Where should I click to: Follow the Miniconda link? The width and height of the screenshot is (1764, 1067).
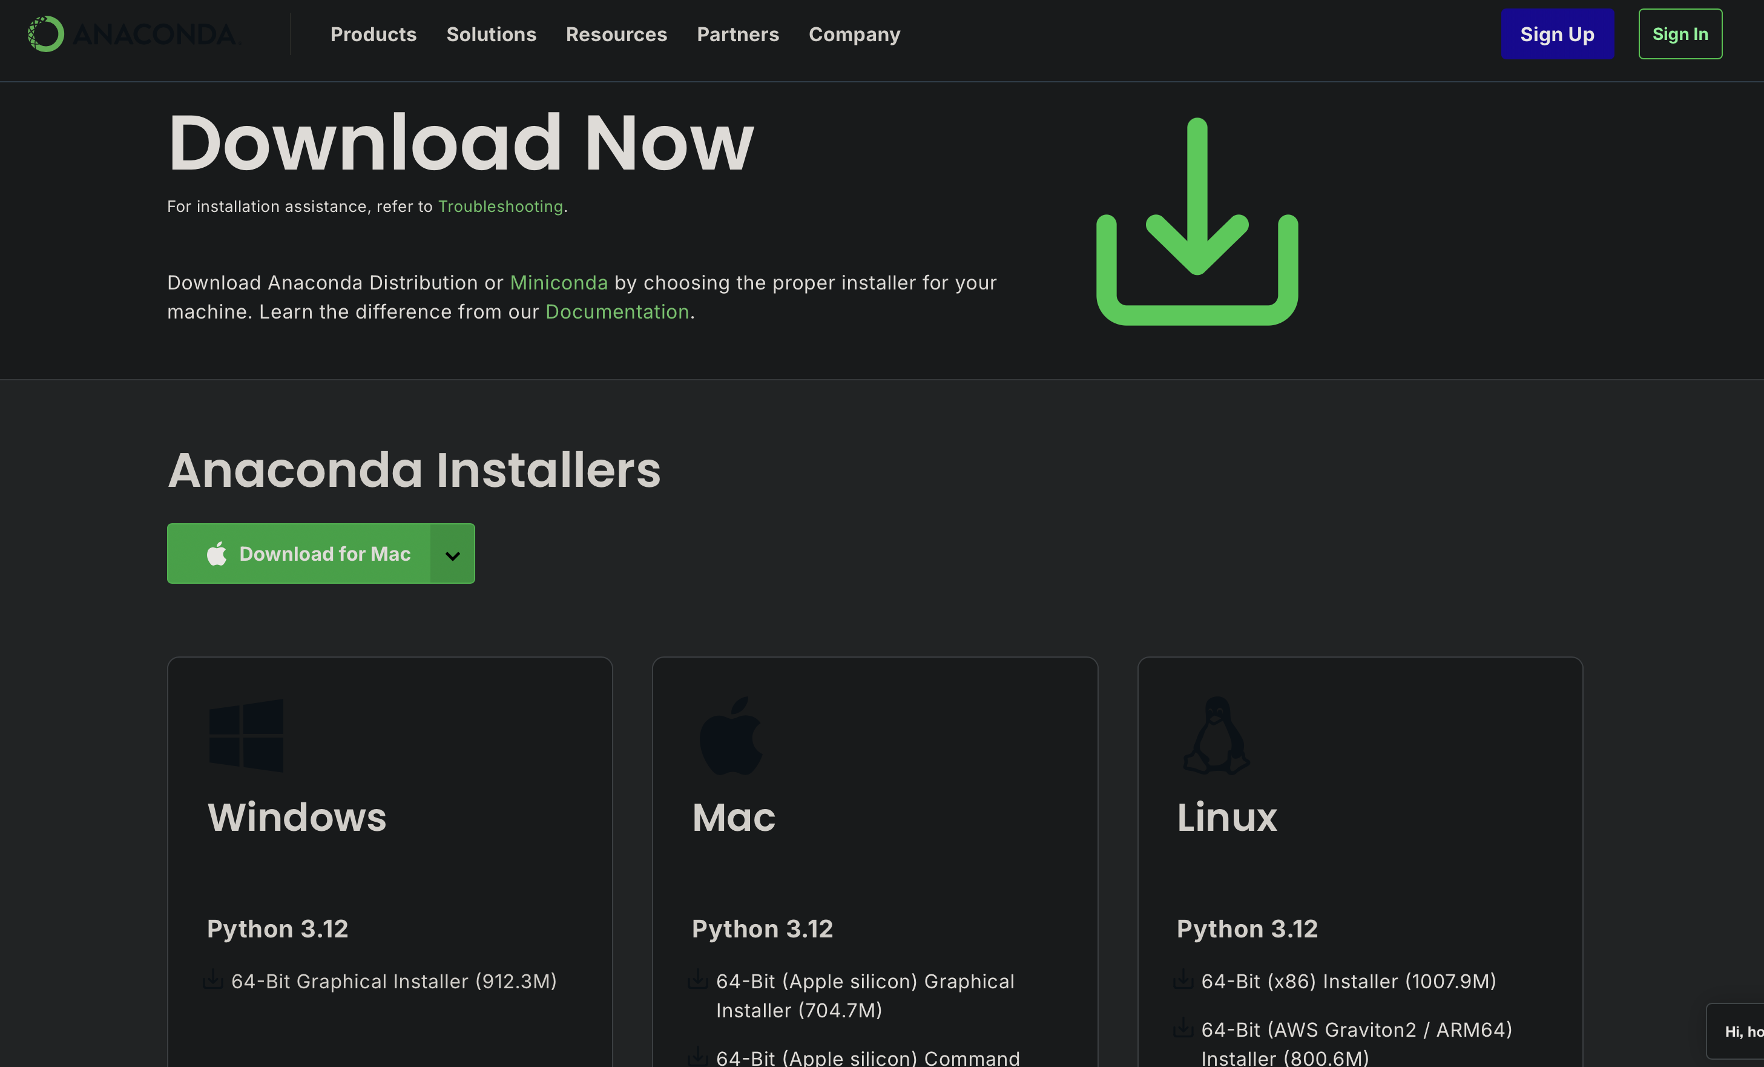(558, 283)
